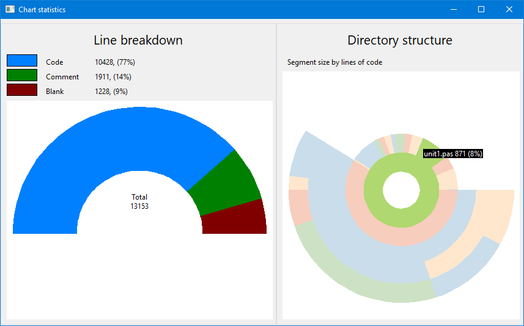This screenshot has width=524, height=326.
Task: Click the Total 13153 center label
Action: (139, 201)
